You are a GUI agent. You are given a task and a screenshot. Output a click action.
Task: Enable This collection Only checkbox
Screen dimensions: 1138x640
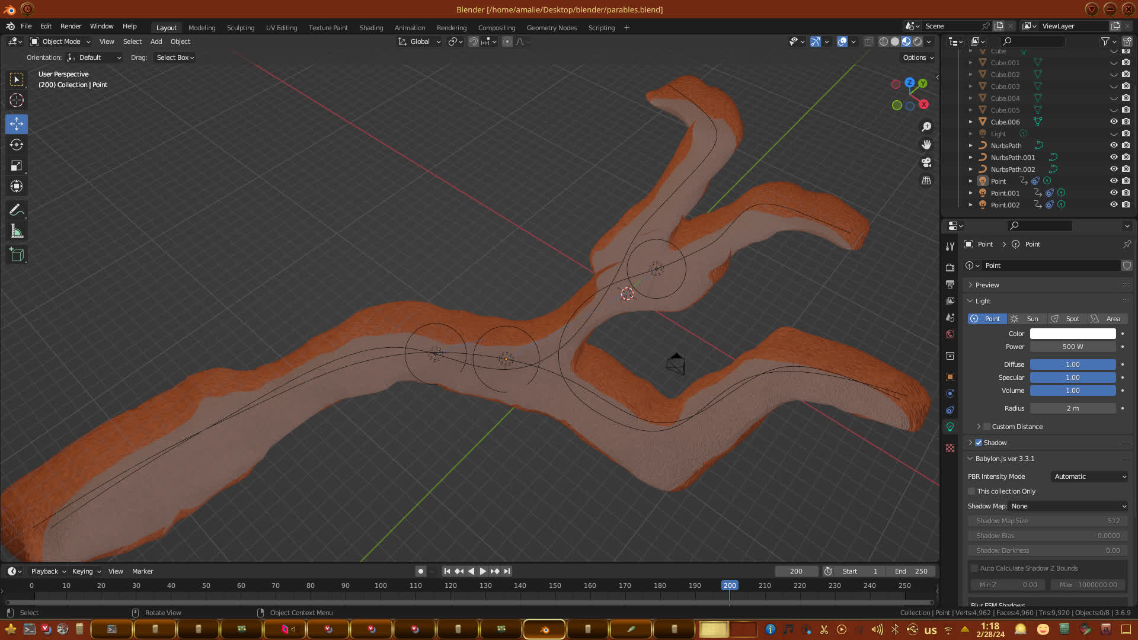tap(971, 491)
